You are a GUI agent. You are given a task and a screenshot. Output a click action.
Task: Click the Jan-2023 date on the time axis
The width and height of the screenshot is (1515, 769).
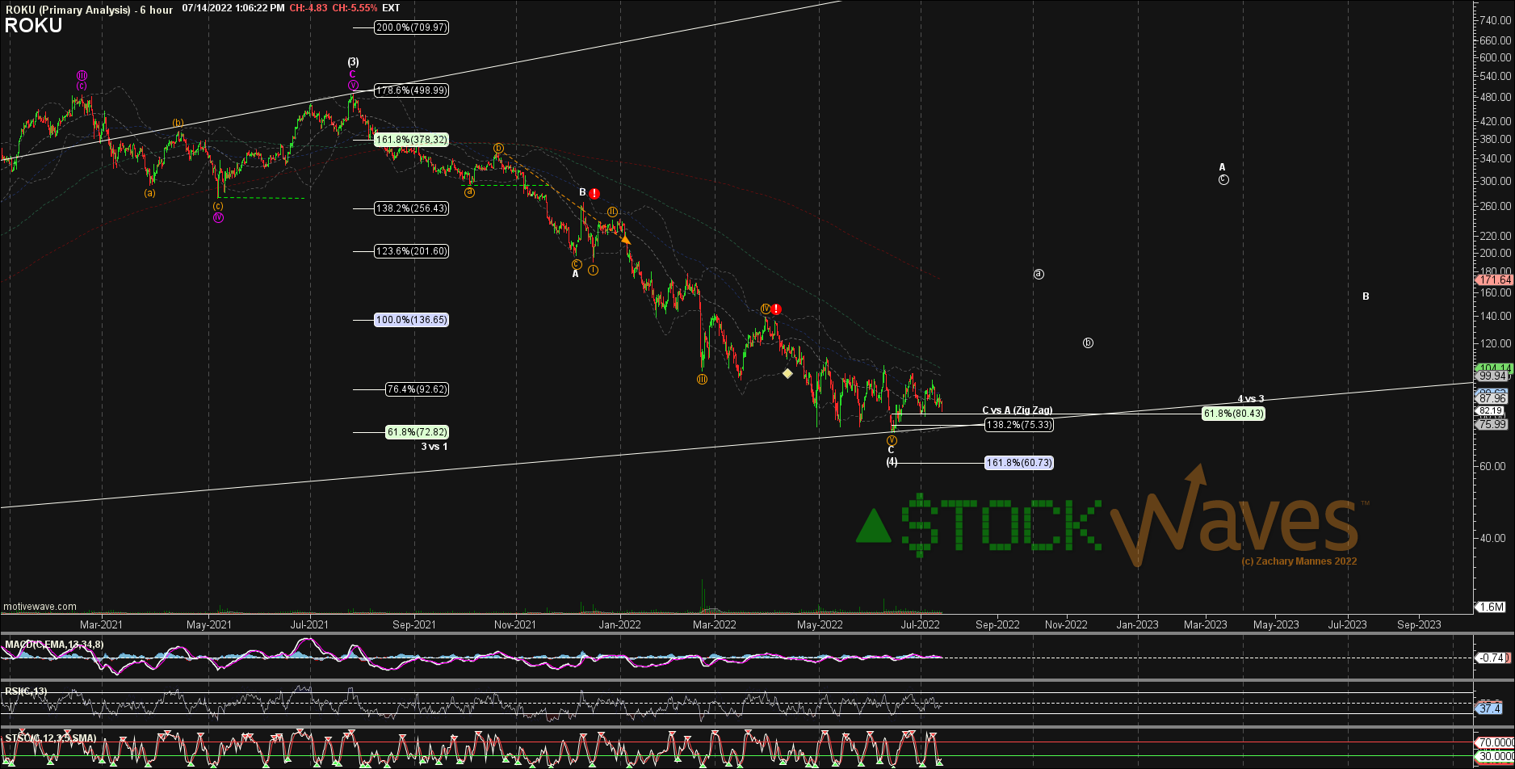click(x=1137, y=624)
